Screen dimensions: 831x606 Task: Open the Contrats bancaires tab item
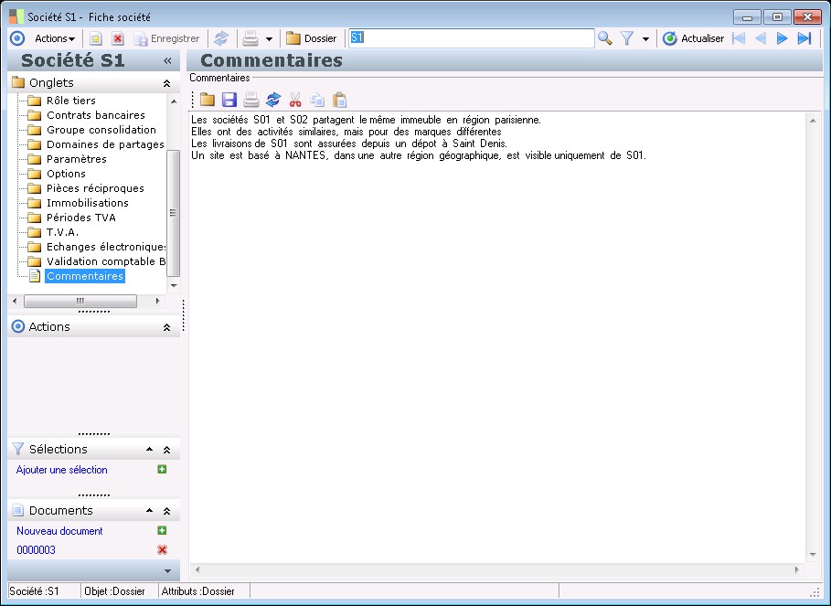tap(95, 115)
